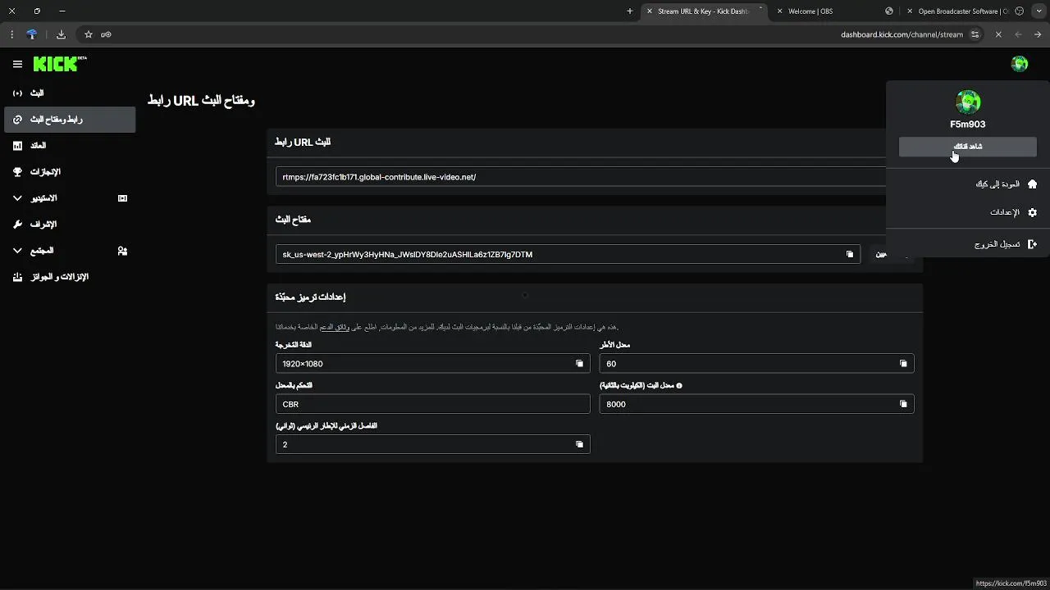Image resolution: width=1050 pixels, height=590 pixels.
Task: Copy the 1920×1080 resolution value
Action: tap(579, 364)
